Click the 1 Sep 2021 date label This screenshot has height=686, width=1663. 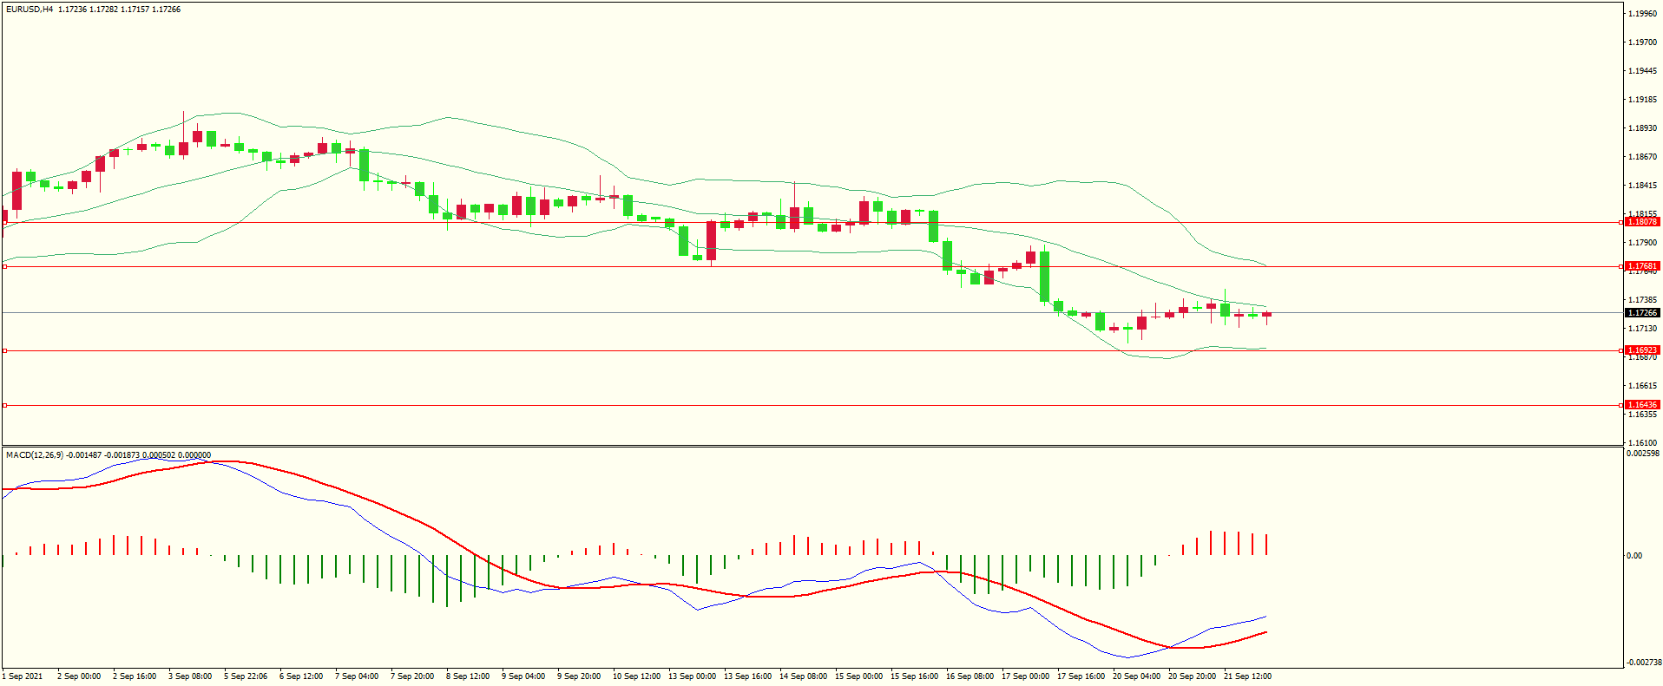23,676
